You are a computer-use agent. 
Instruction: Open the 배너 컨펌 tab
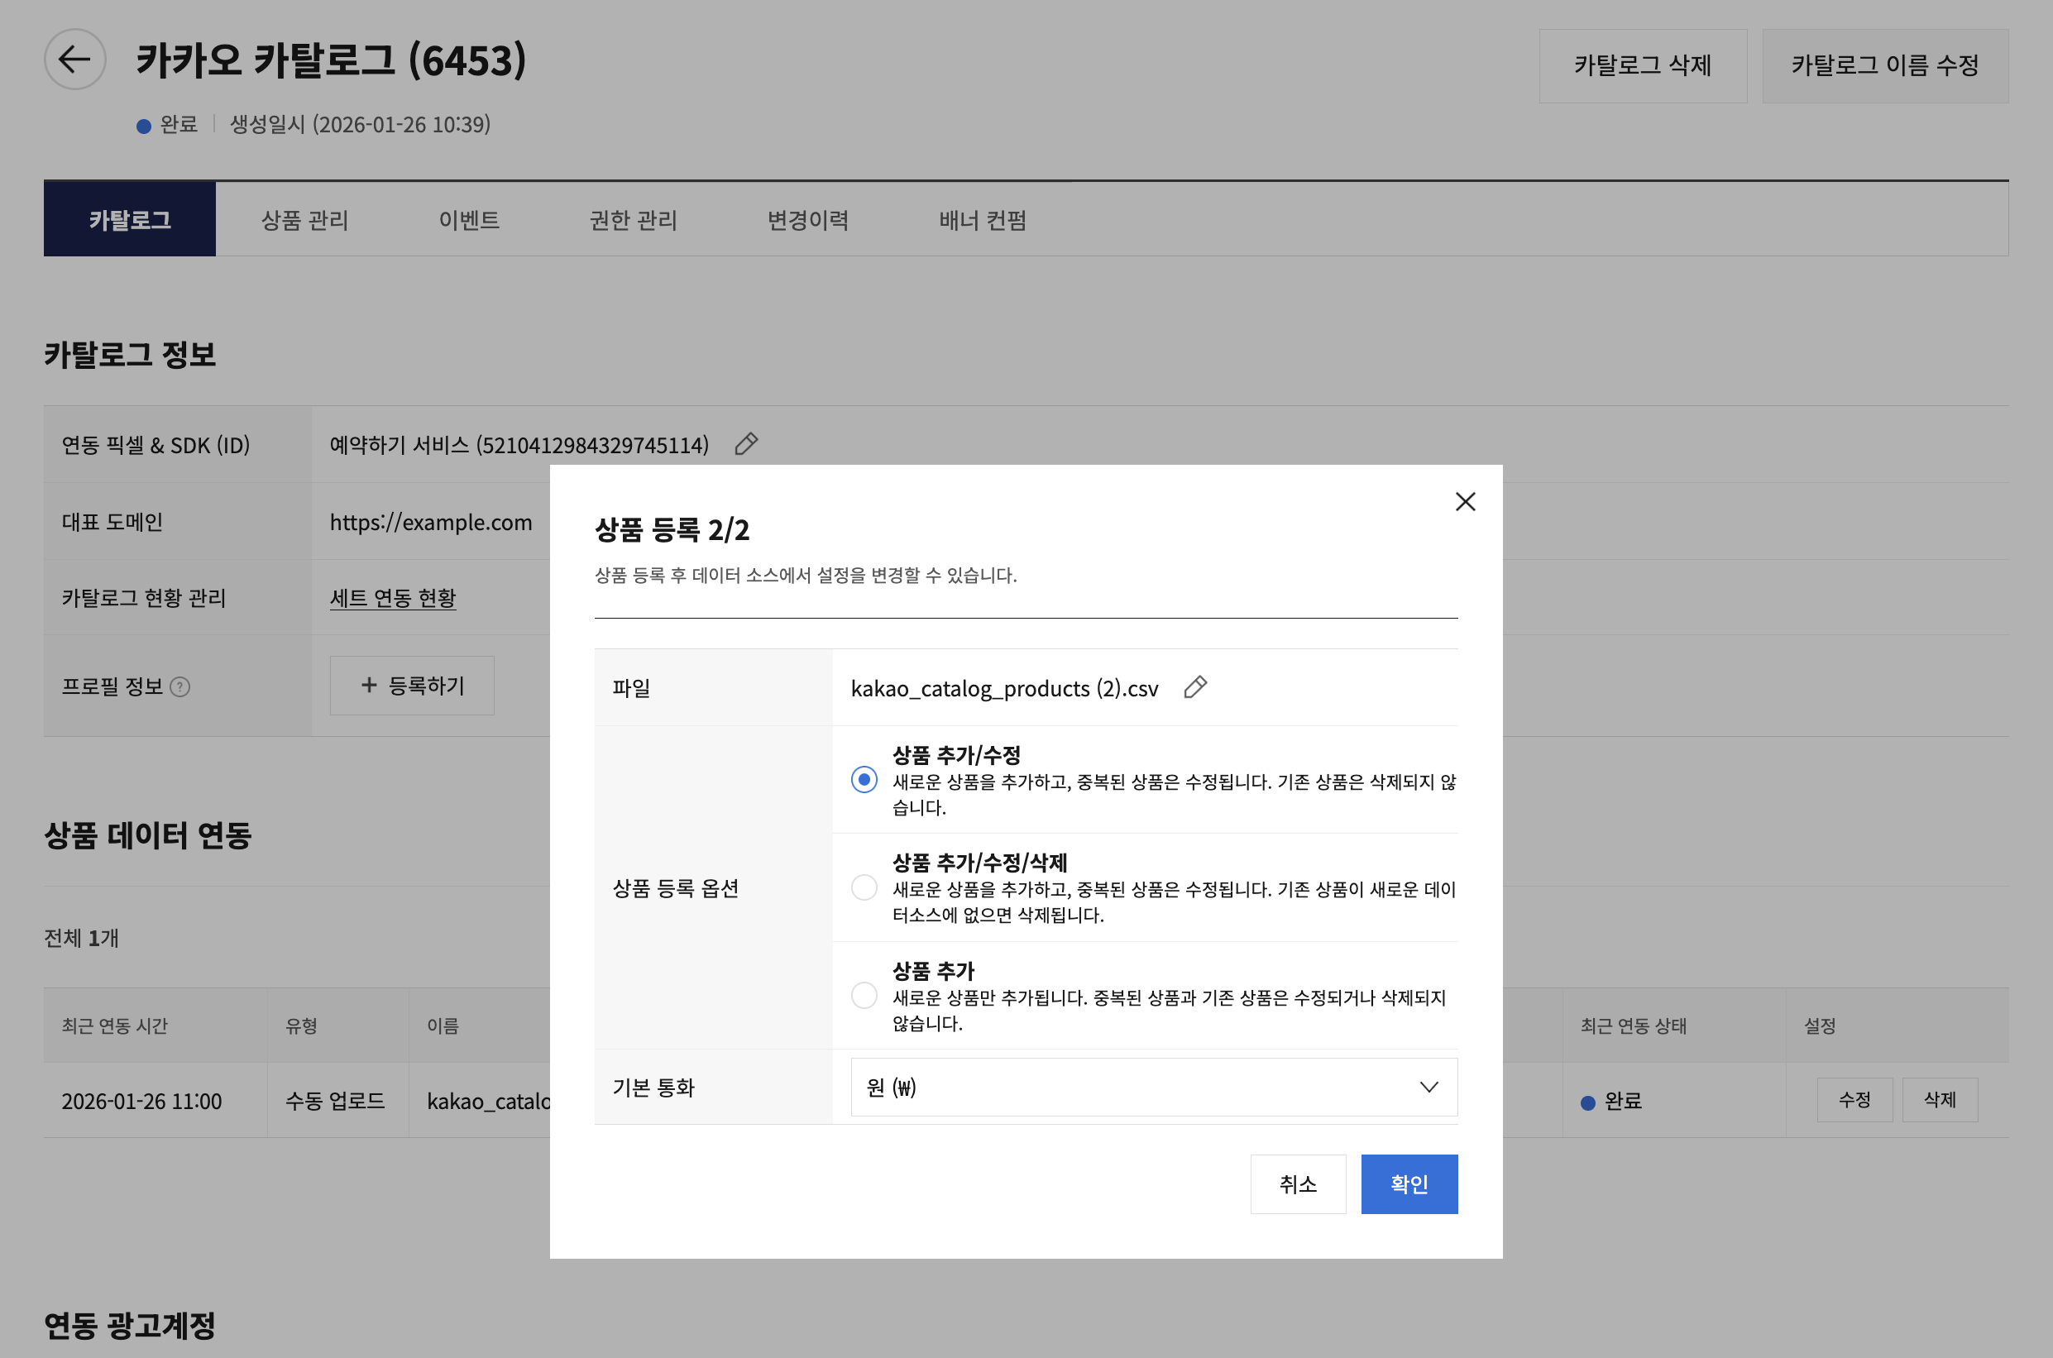click(x=983, y=220)
